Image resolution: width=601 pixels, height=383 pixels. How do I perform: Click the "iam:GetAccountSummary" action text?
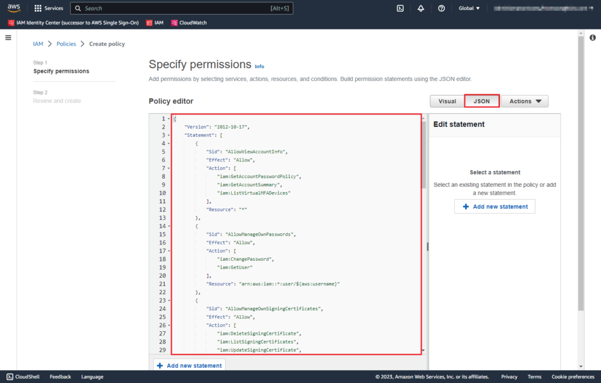[248, 185]
